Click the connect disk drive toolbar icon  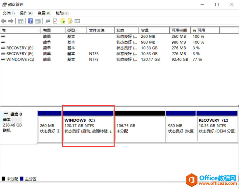click(48, 21)
